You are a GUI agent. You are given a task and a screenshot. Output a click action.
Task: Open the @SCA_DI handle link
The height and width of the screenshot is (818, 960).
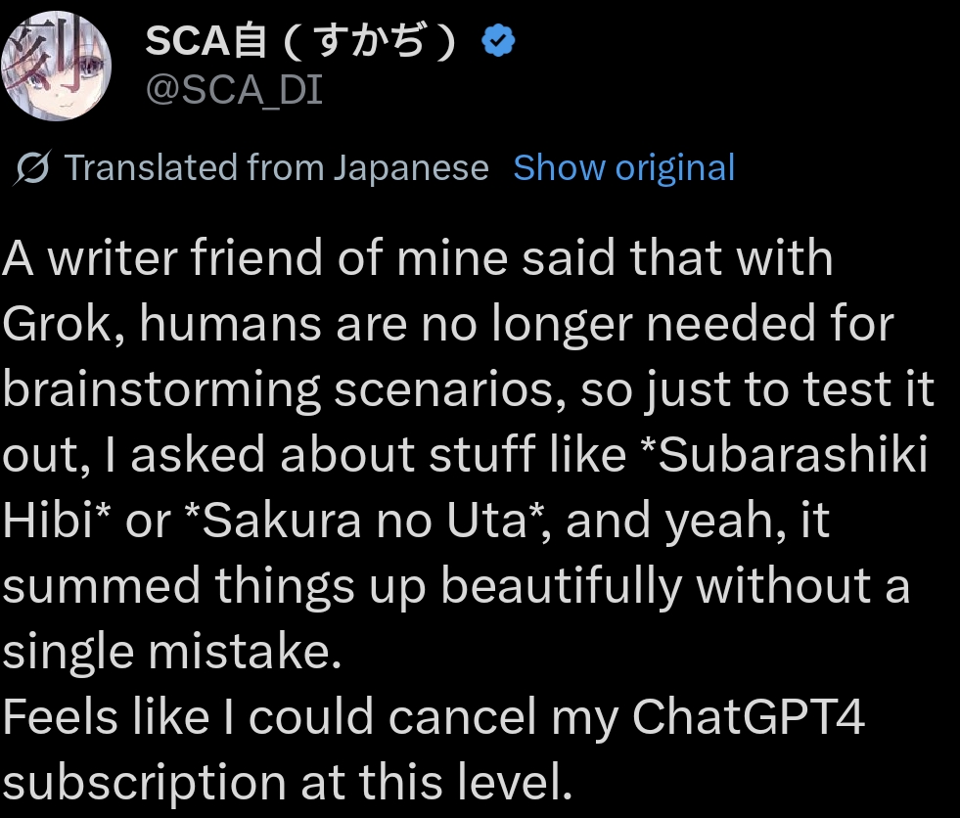(233, 91)
